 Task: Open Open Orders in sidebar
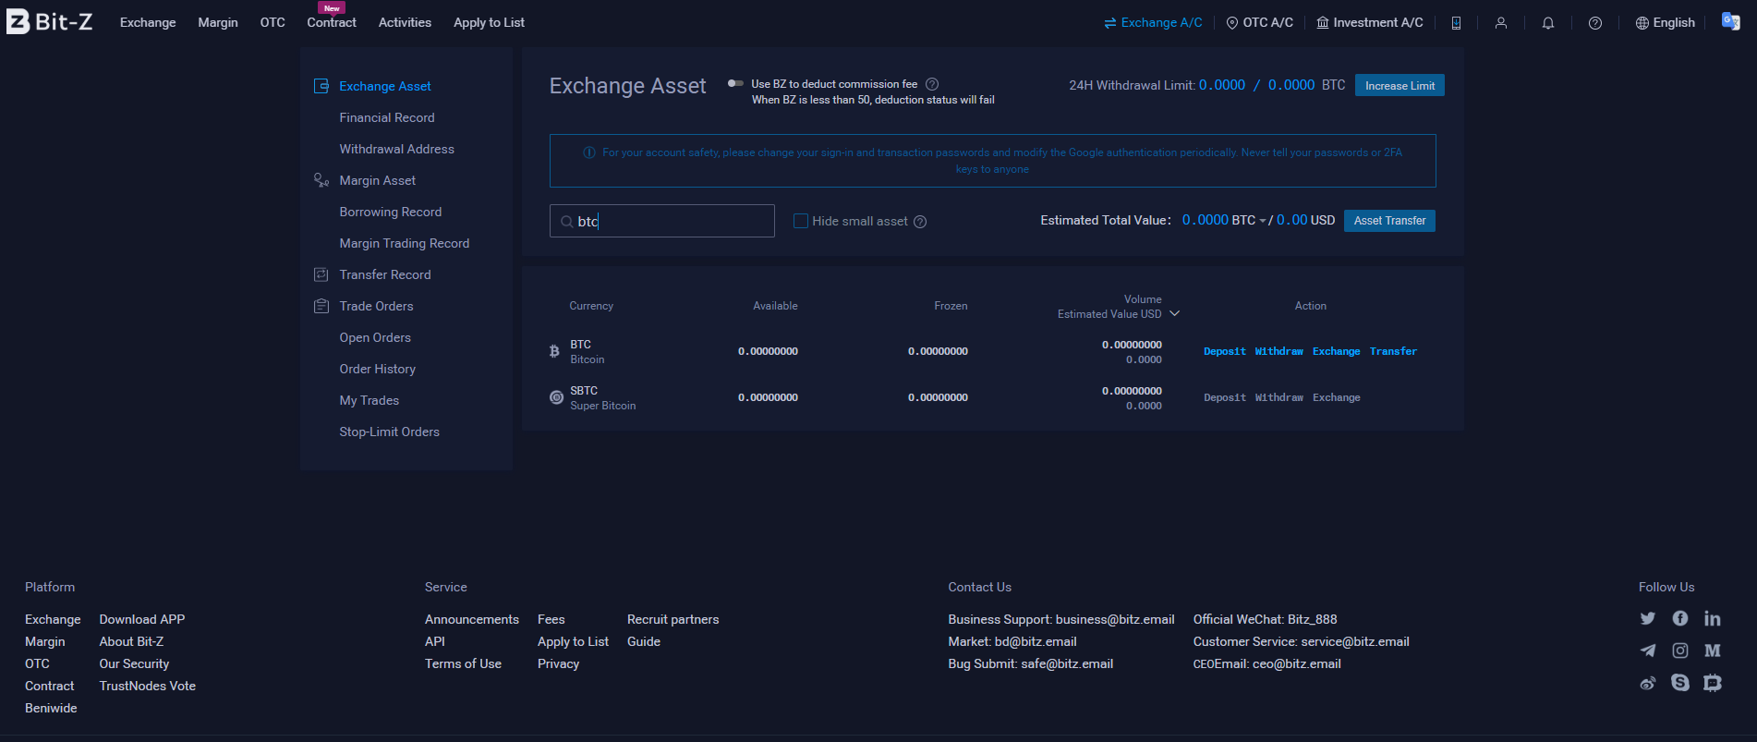pos(375,337)
